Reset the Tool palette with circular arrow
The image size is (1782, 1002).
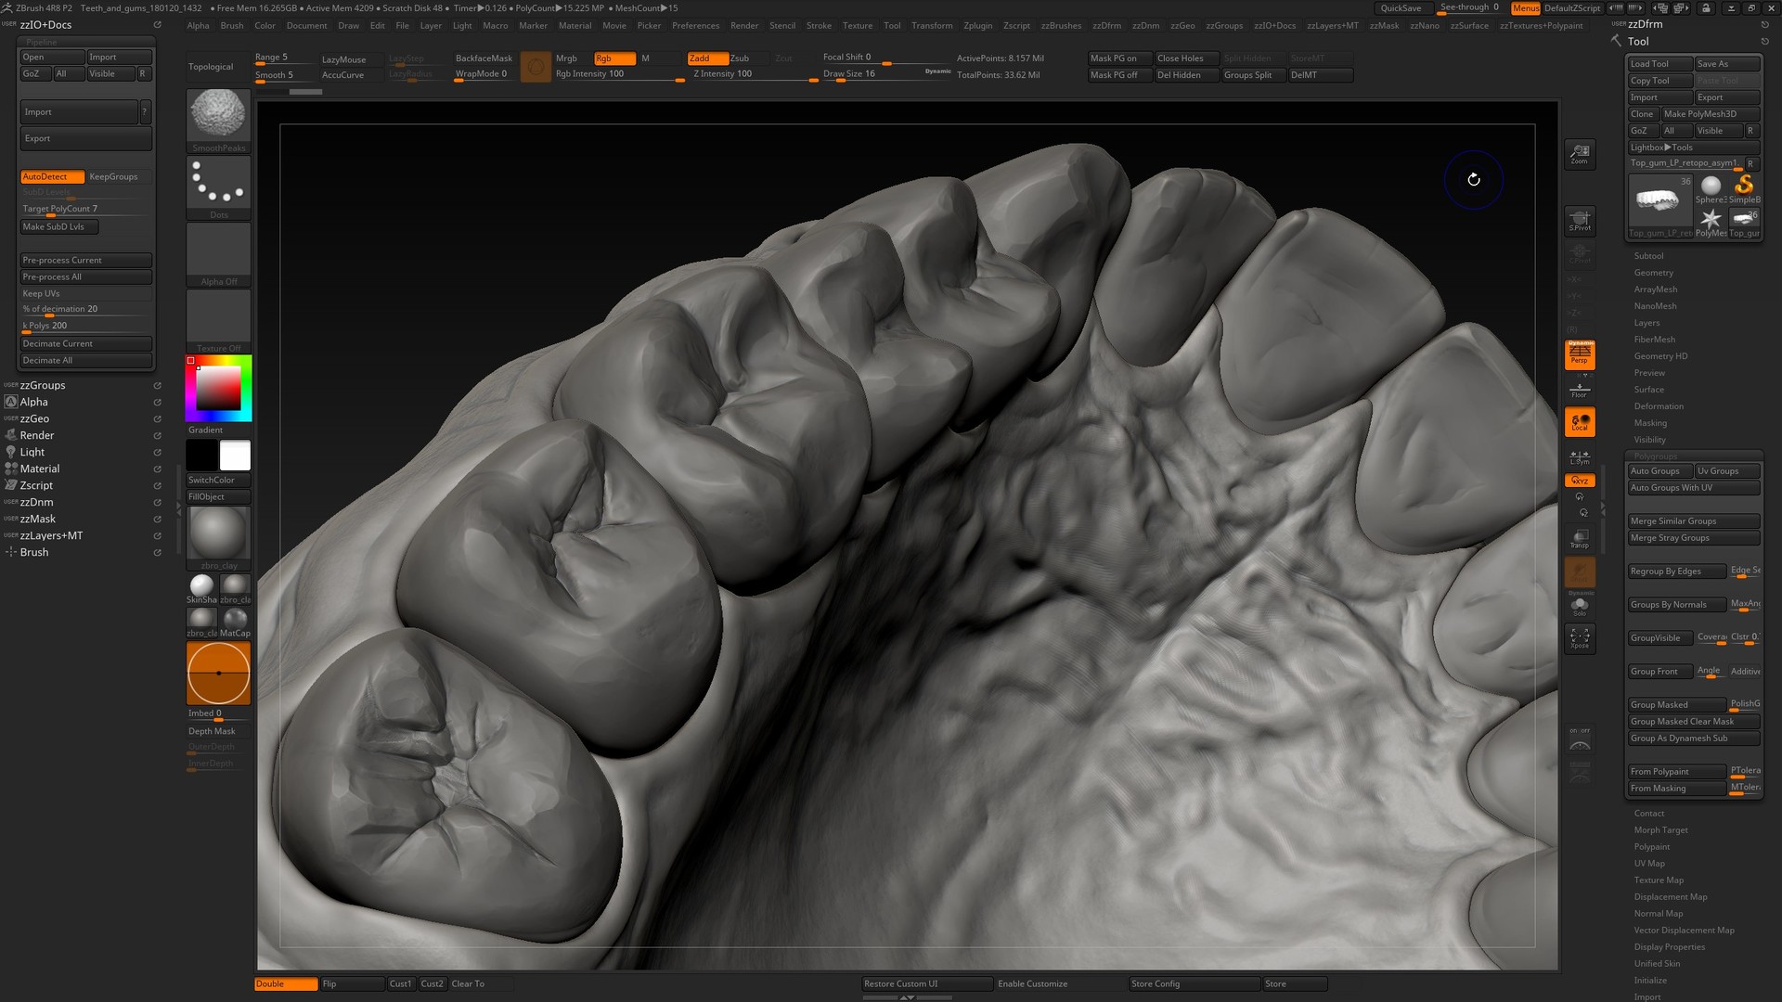click(1764, 41)
